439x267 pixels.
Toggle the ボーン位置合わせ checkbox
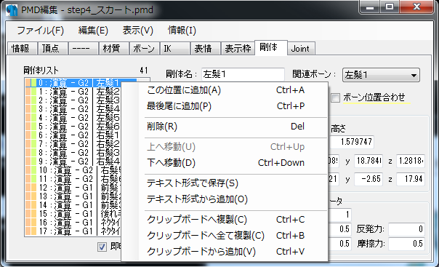(335, 98)
